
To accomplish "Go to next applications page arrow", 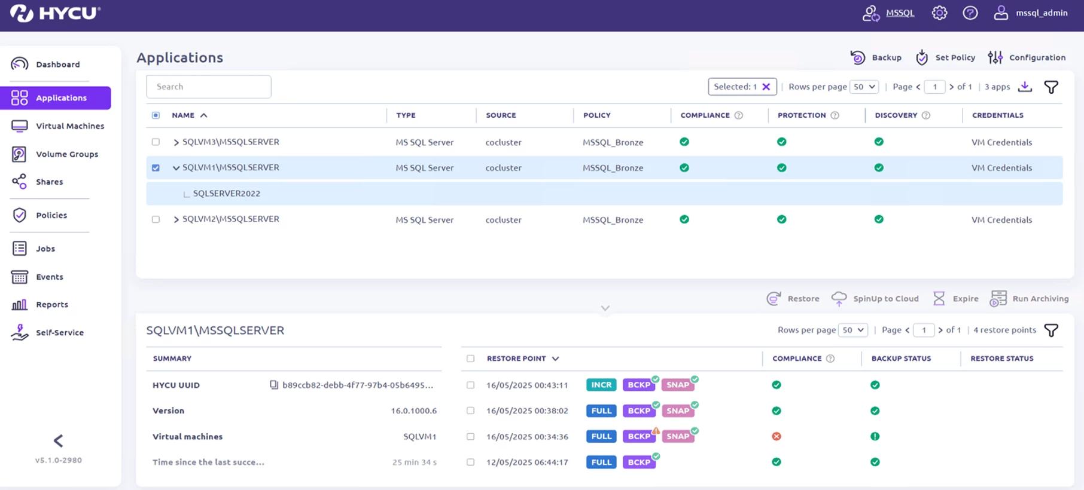I will click(x=951, y=87).
